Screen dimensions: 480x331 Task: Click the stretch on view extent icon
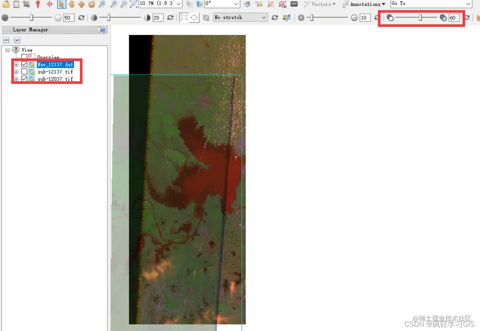coord(194,17)
